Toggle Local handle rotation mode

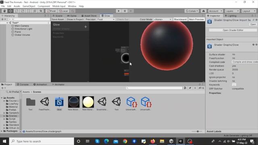(x=64, y=11)
